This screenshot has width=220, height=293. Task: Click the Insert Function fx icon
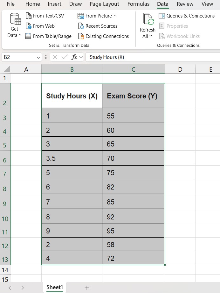(x=74, y=57)
